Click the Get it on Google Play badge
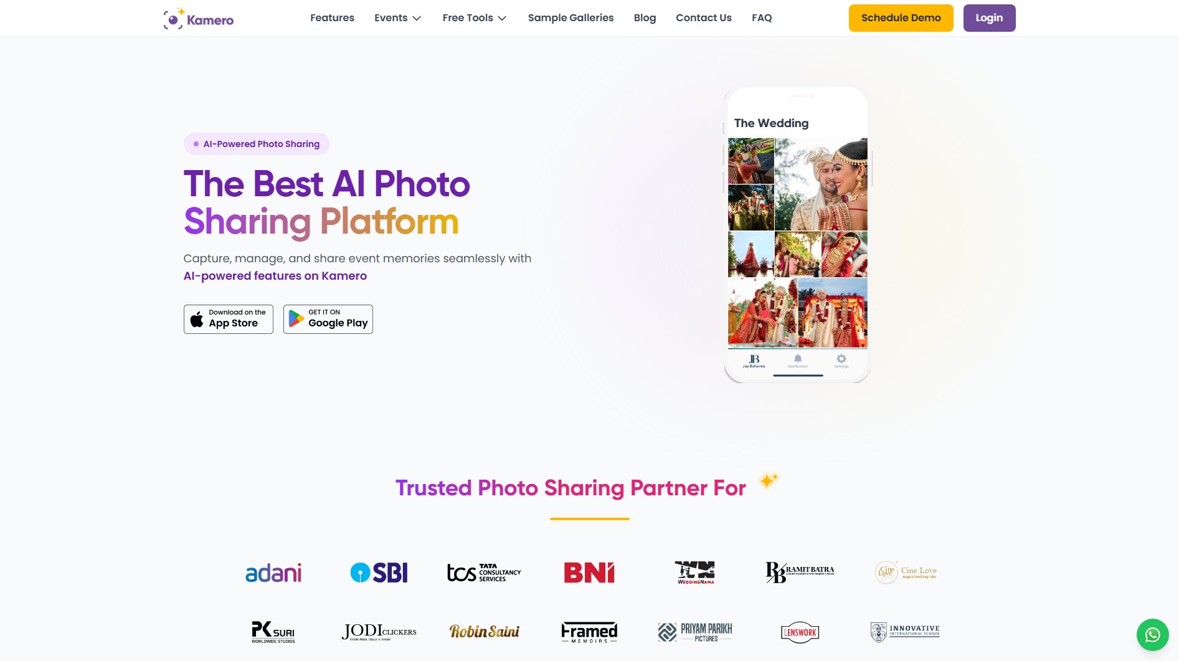Screen dimensions: 1179x661 328,319
